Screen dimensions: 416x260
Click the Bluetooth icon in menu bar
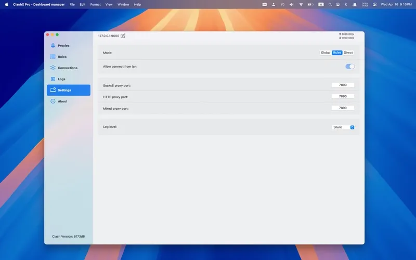(x=346, y=5)
